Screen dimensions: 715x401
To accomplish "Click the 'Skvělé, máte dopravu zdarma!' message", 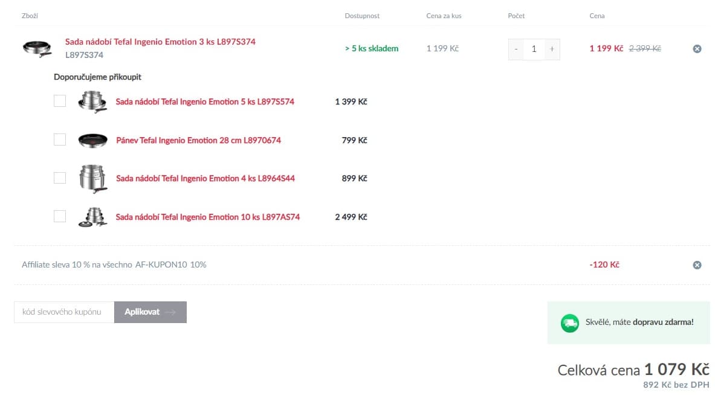I will point(639,322).
